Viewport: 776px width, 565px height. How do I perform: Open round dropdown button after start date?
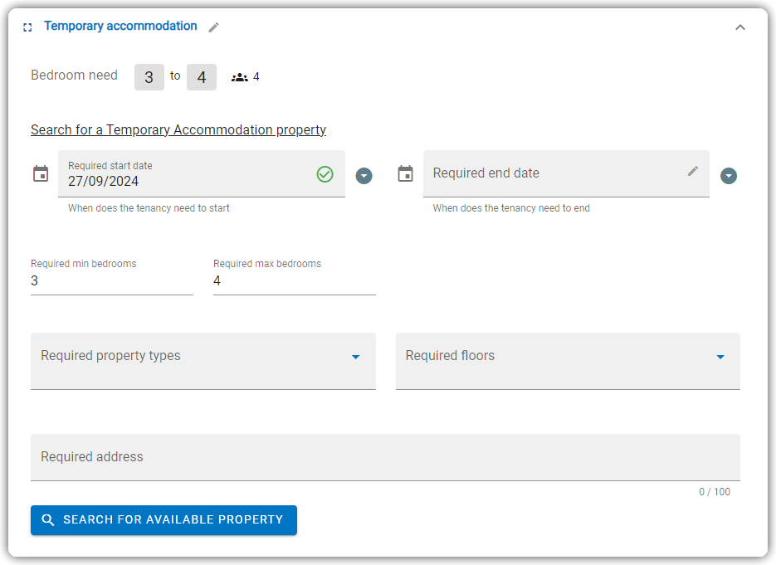pos(364,176)
